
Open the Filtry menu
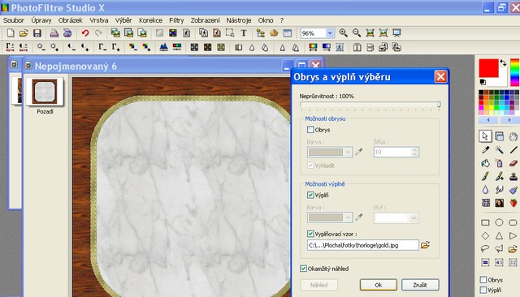tap(176, 20)
